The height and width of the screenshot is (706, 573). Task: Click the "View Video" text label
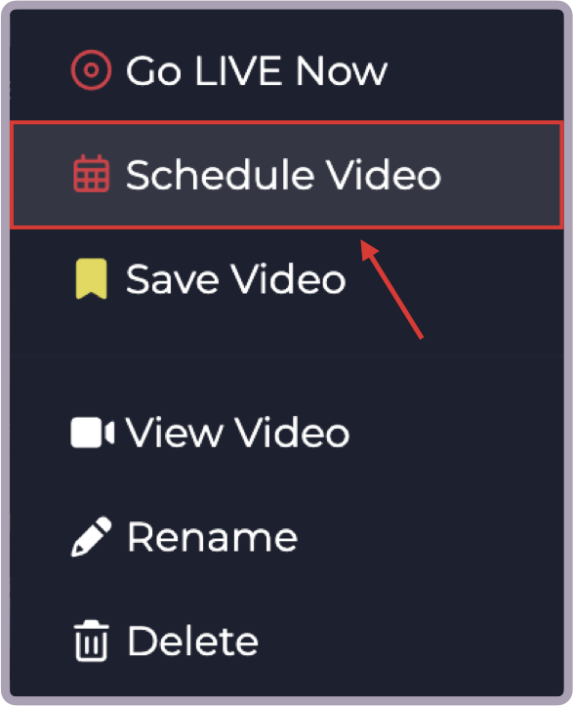237,433
